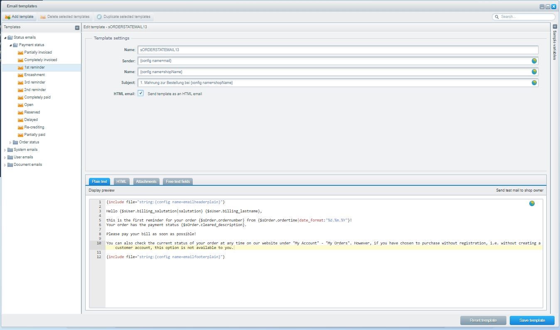This screenshot has height=330, width=560.
Task: Click Send test mail to shop owner
Action: click(520, 190)
